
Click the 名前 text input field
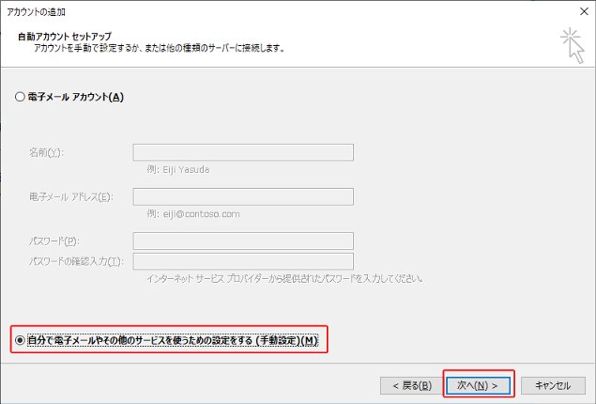click(243, 152)
